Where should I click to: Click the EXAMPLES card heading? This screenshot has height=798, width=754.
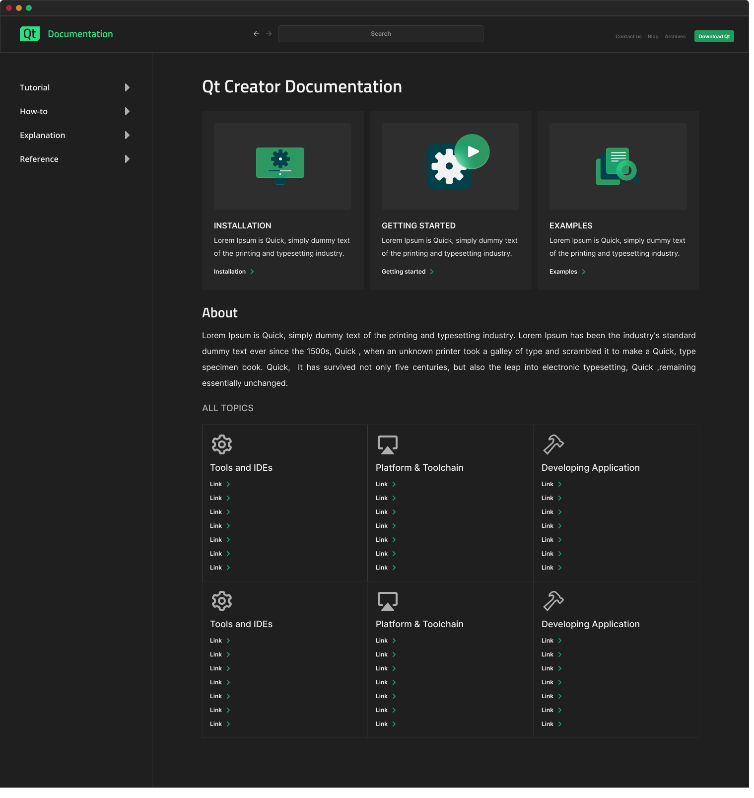(x=571, y=225)
